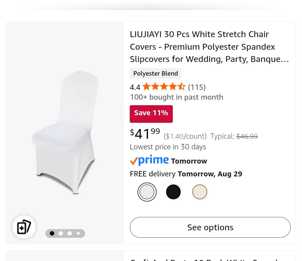Click the first carousel dot indicator
The image size is (302, 261).
[52, 233]
